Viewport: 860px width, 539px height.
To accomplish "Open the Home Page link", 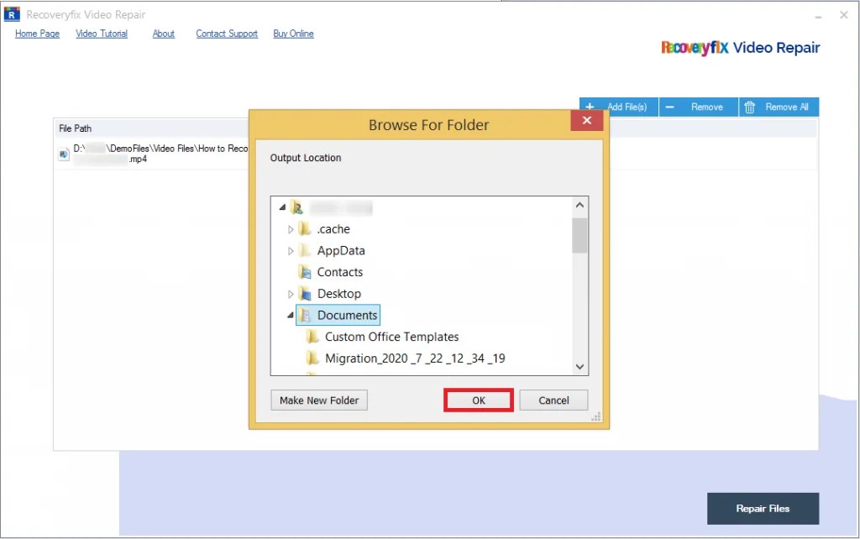I will 37,34.
